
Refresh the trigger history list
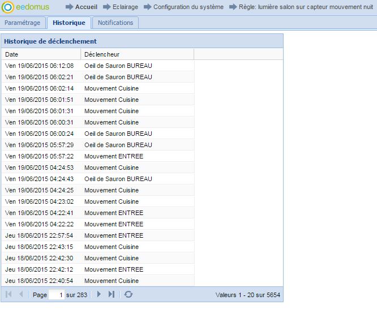coord(128,295)
